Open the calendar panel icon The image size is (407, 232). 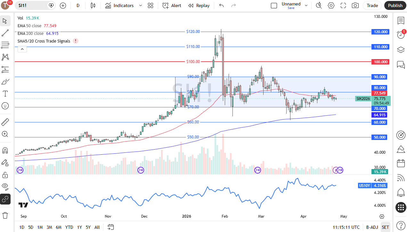point(401,163)
